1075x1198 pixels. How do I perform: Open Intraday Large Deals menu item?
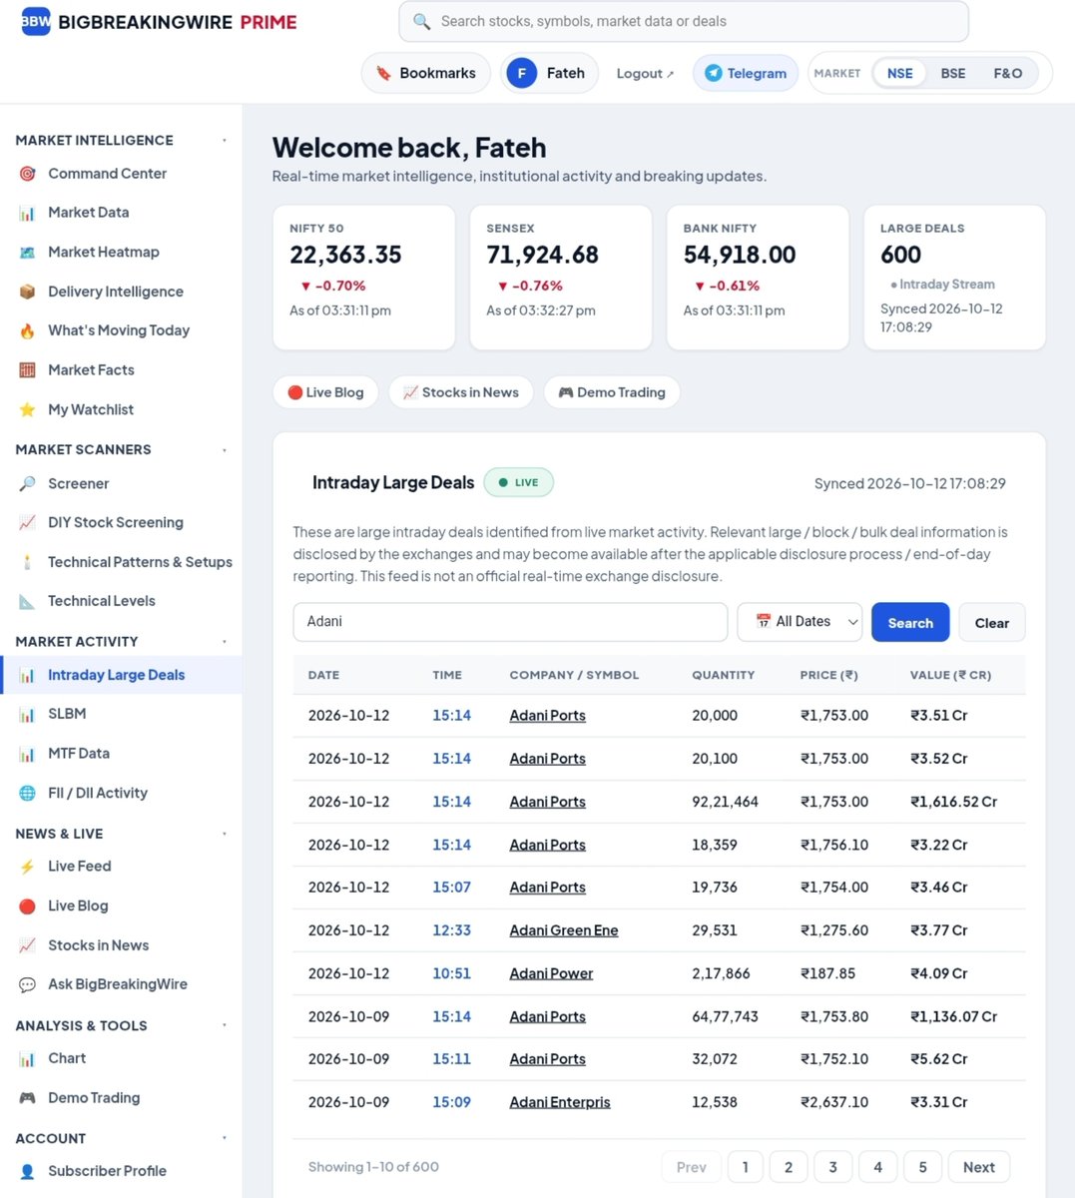point(121,675)
